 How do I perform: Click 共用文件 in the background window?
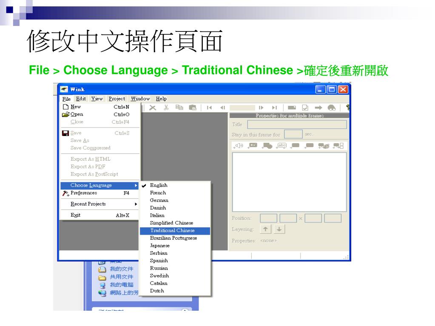coord(121,277)
